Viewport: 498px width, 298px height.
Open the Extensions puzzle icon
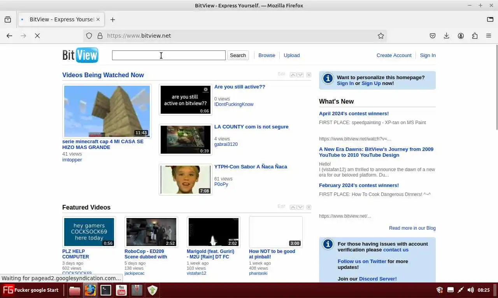[x=475, y=36]
